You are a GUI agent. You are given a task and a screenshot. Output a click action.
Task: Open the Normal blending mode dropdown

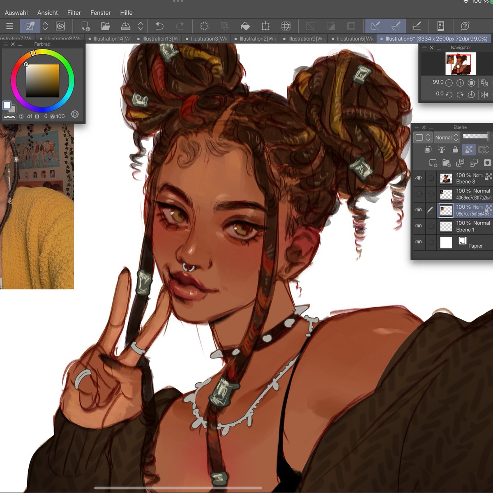(447, 138)
